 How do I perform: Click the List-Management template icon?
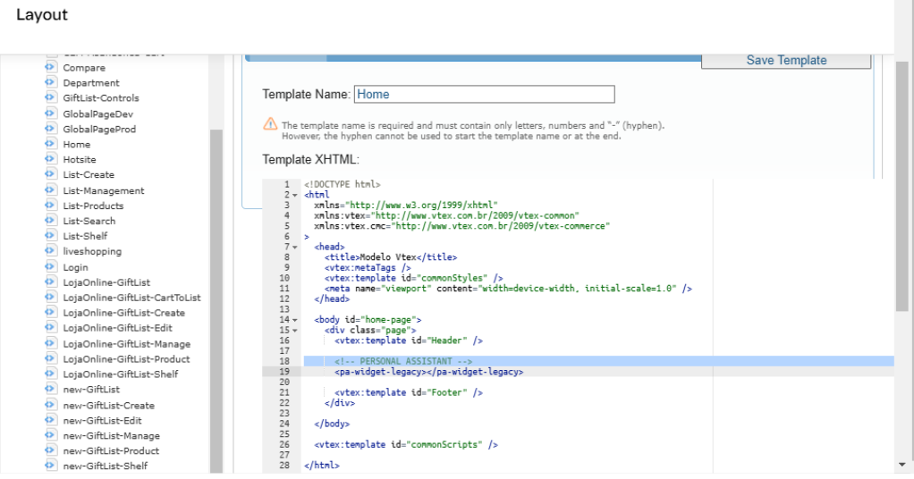click(50, 190)
